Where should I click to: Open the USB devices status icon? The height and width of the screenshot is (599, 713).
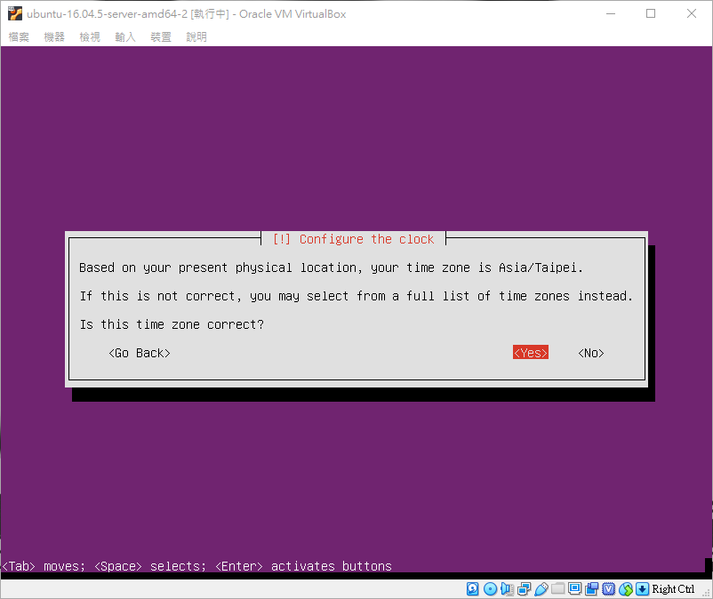[541, 589]
